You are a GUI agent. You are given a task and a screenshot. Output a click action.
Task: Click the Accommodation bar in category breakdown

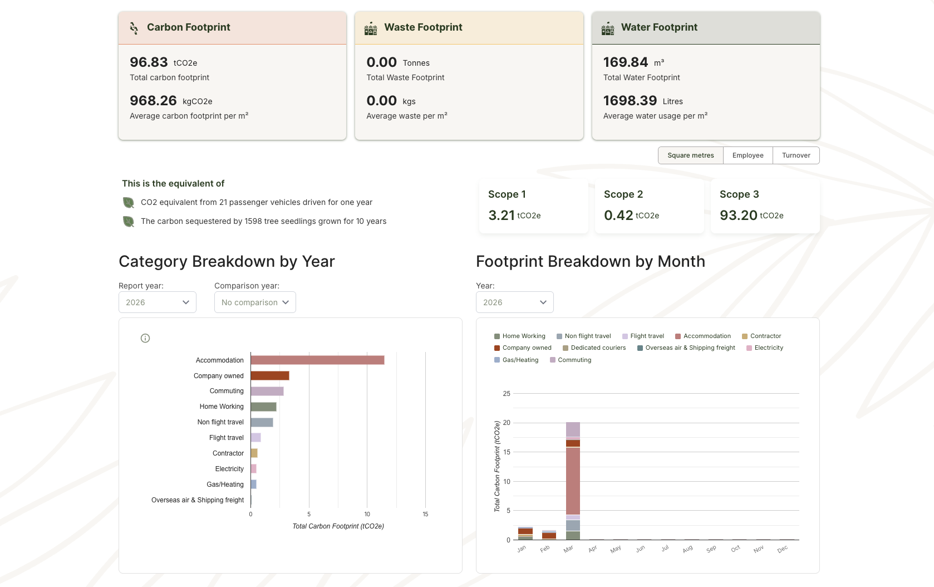pyautogui.click(x=317, y=360)
